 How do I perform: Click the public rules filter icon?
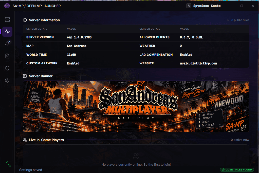228,20
